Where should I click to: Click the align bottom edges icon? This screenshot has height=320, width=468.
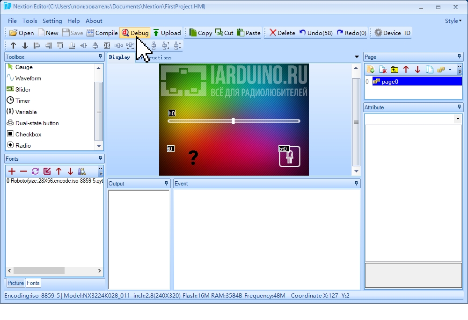click(72, 46)
